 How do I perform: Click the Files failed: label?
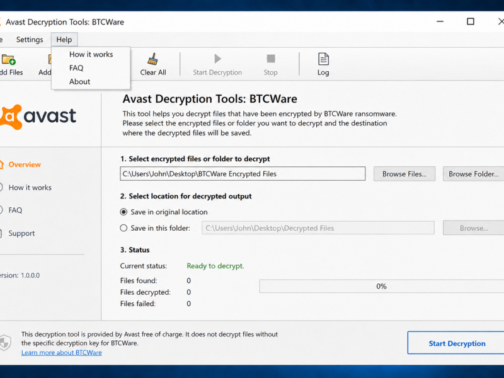tap(138, 304)
